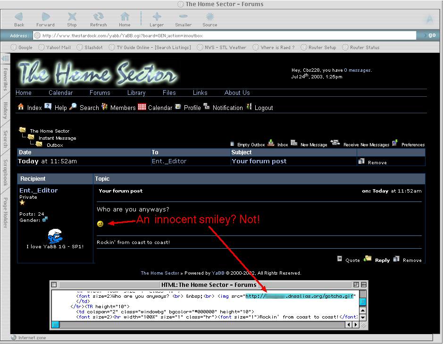The width and height of the screenshot is (443, 344).
Task: Click the Empty Outbox icon
Action: pos(232,143)
